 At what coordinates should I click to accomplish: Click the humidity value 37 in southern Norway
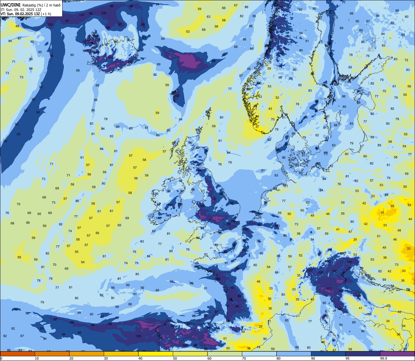[257, 127]
